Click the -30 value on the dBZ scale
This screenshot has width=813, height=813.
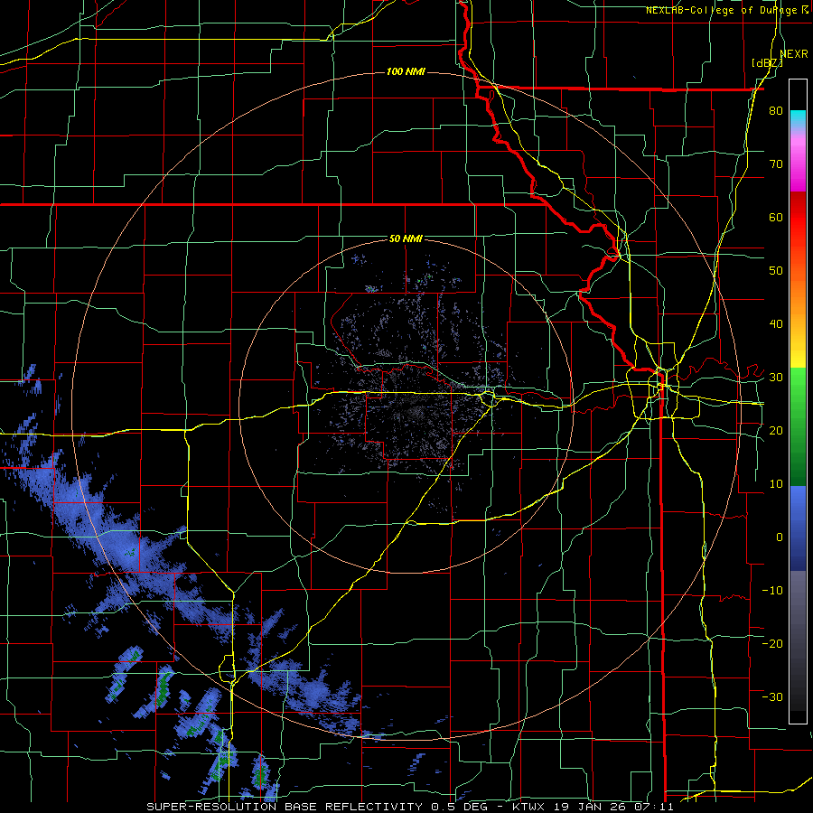click(772, 696)
